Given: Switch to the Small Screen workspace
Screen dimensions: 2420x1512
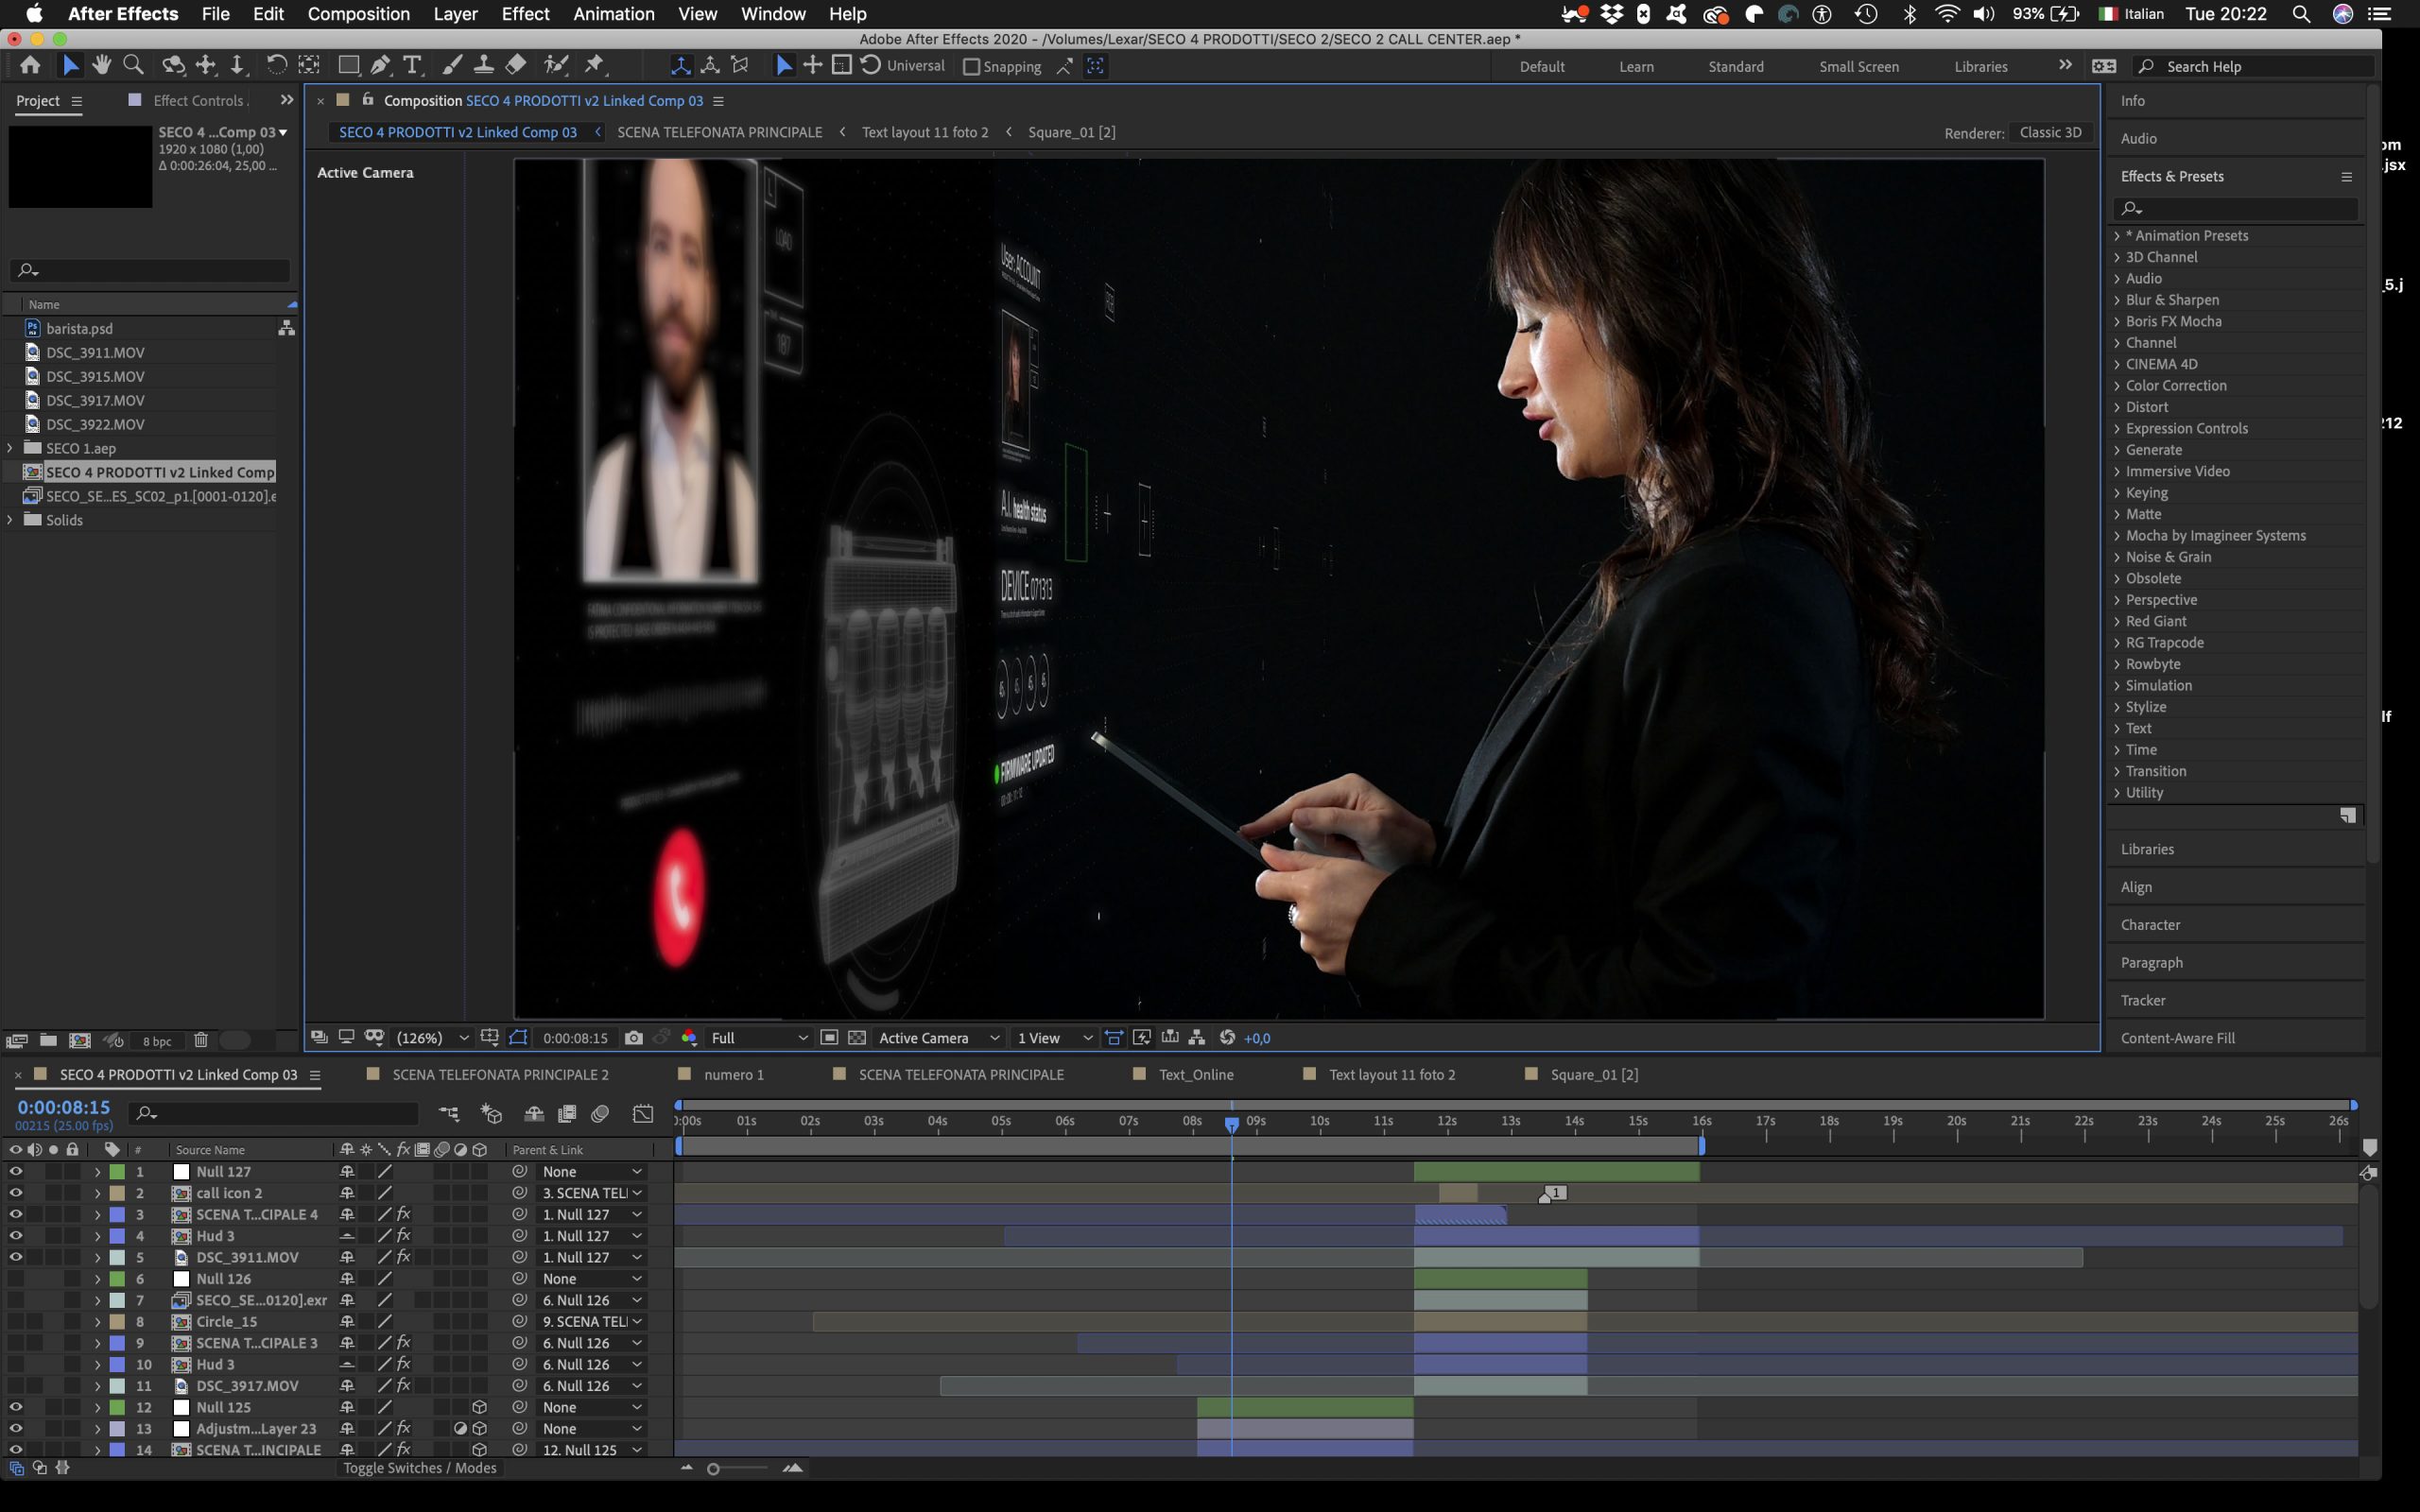Looking at the screenshot, I should 1858,67.
